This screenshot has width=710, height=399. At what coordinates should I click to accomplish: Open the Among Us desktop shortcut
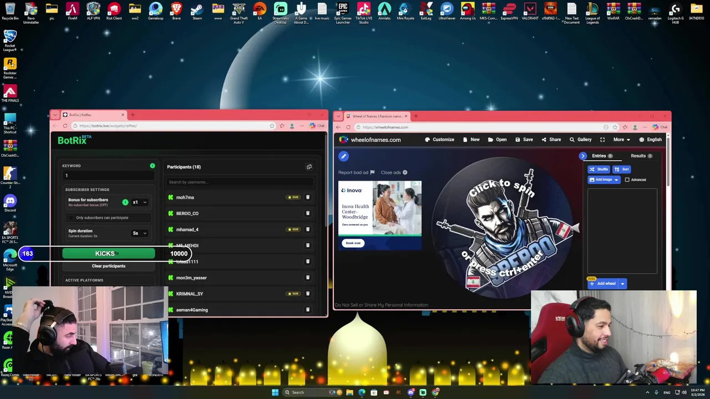[x=468, y=12]
